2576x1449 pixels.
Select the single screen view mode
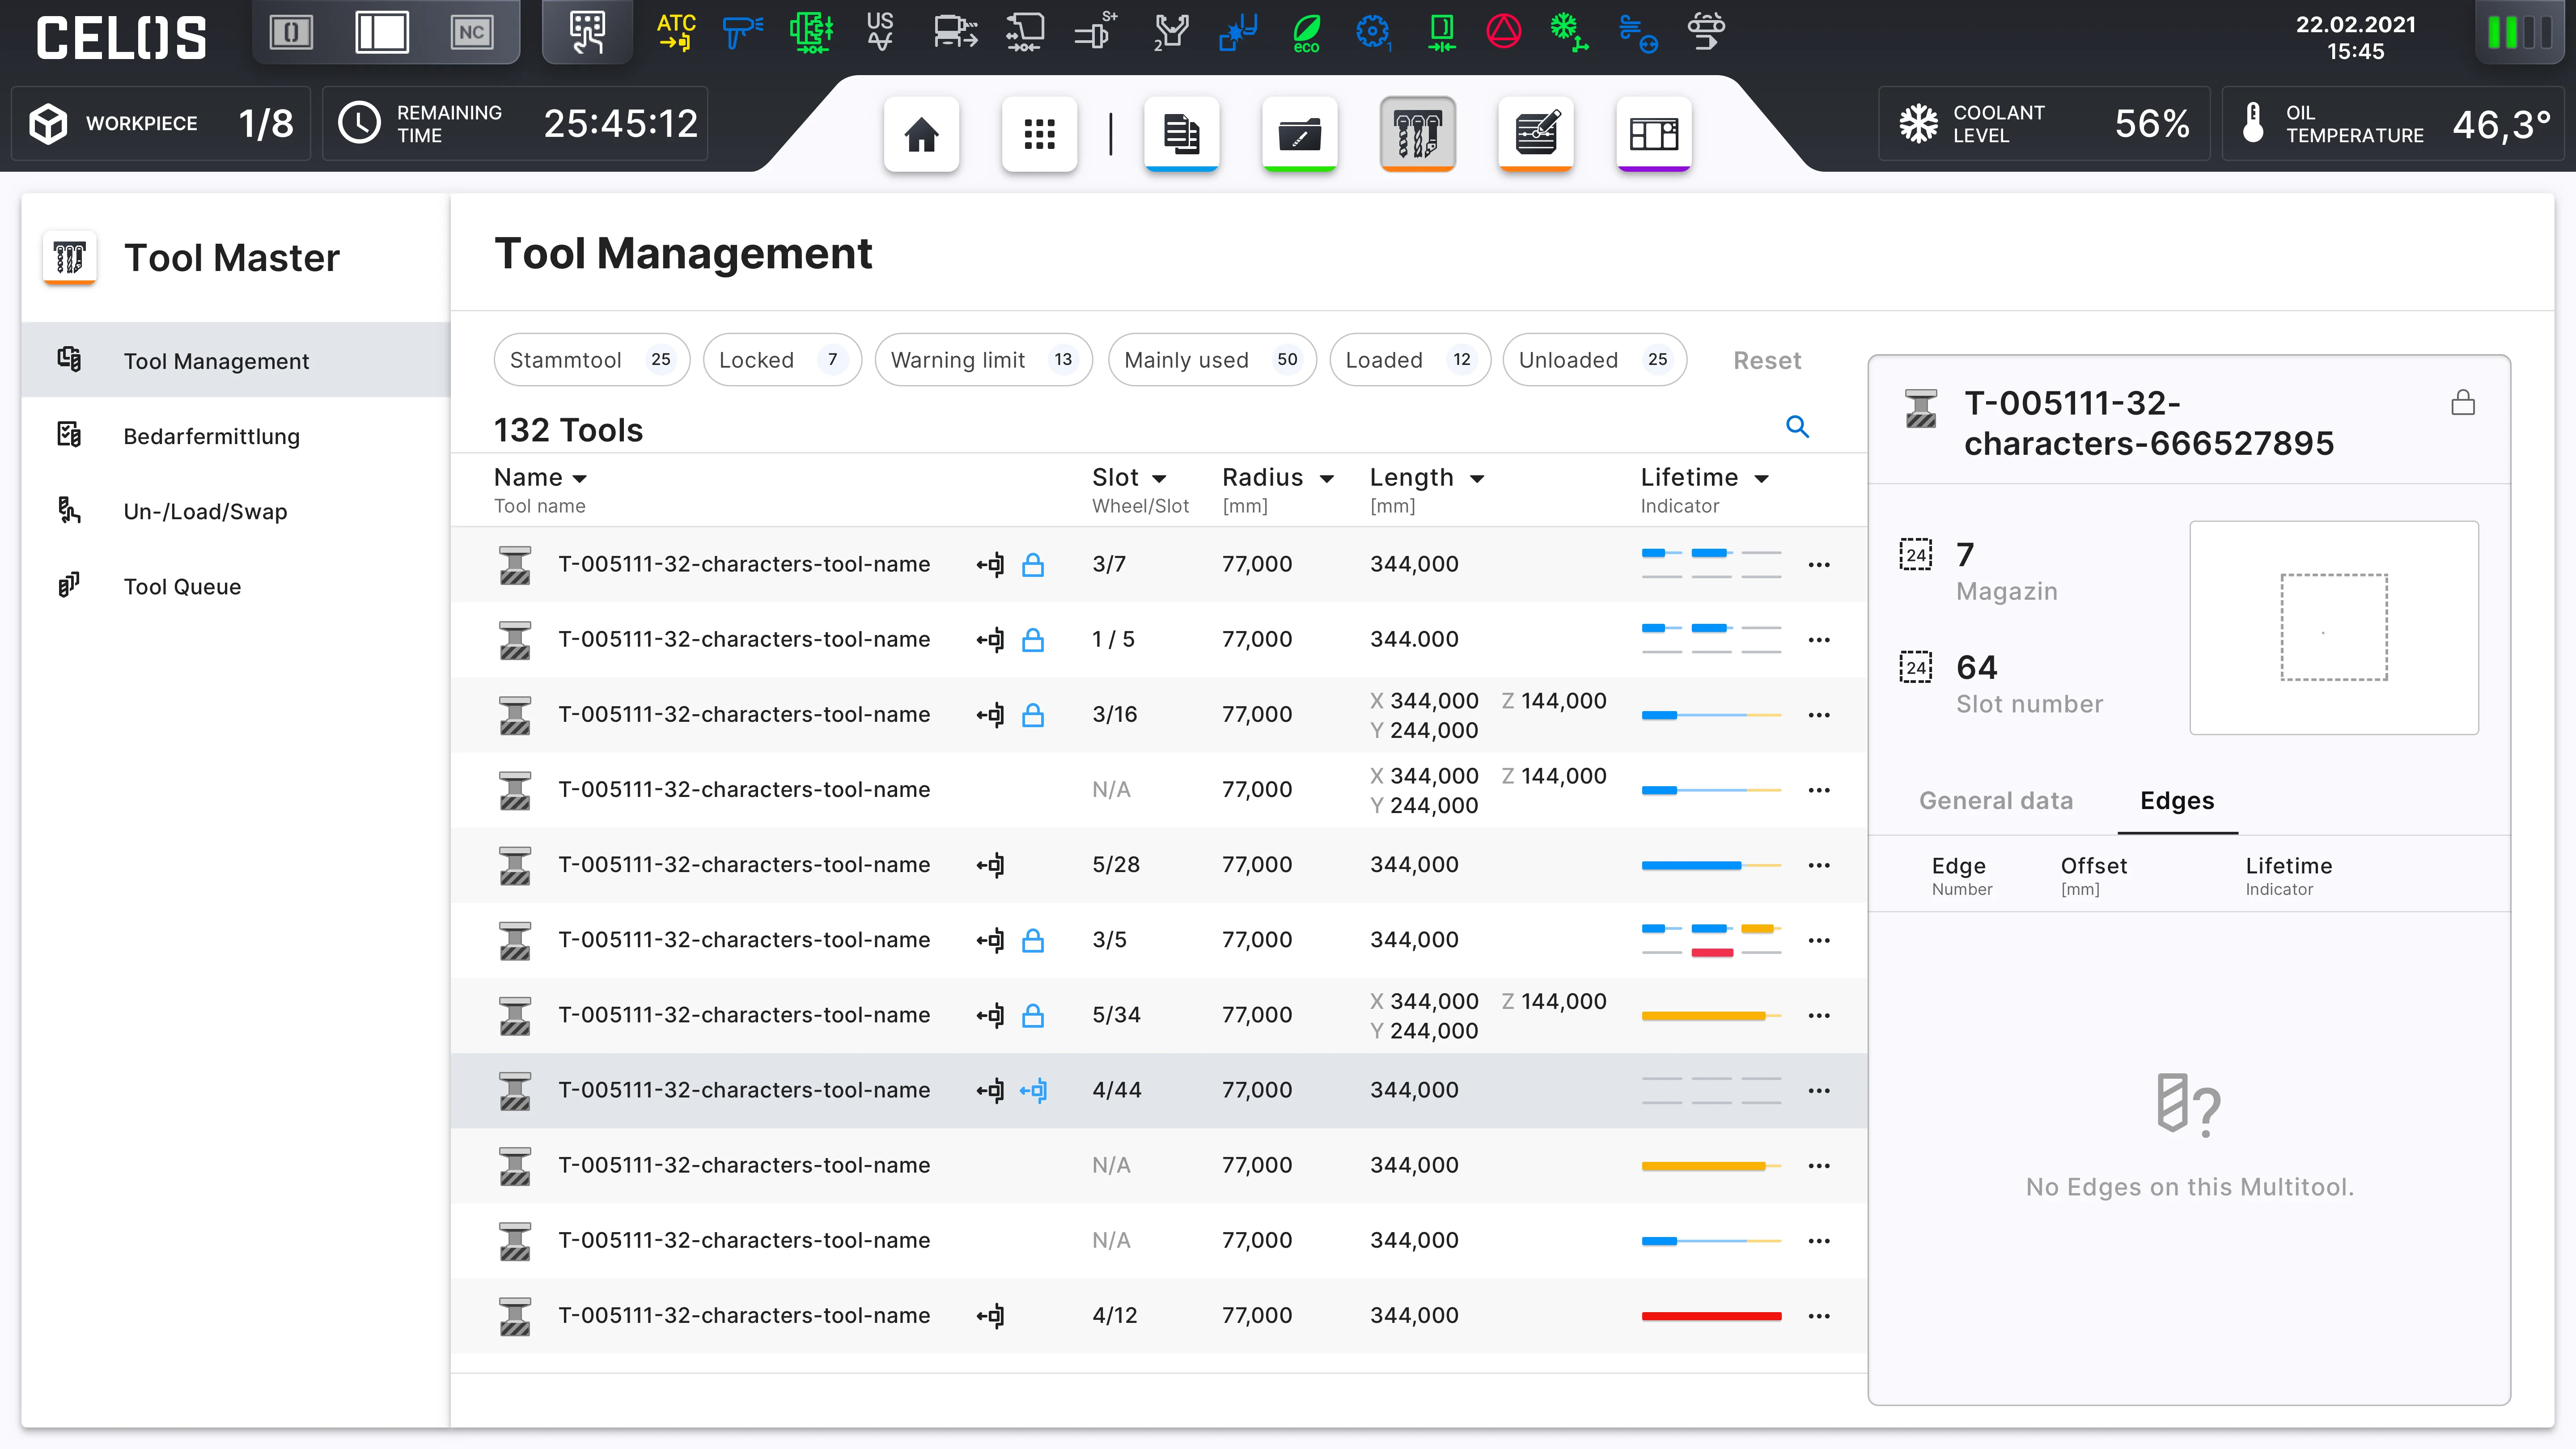pos(291,32)
